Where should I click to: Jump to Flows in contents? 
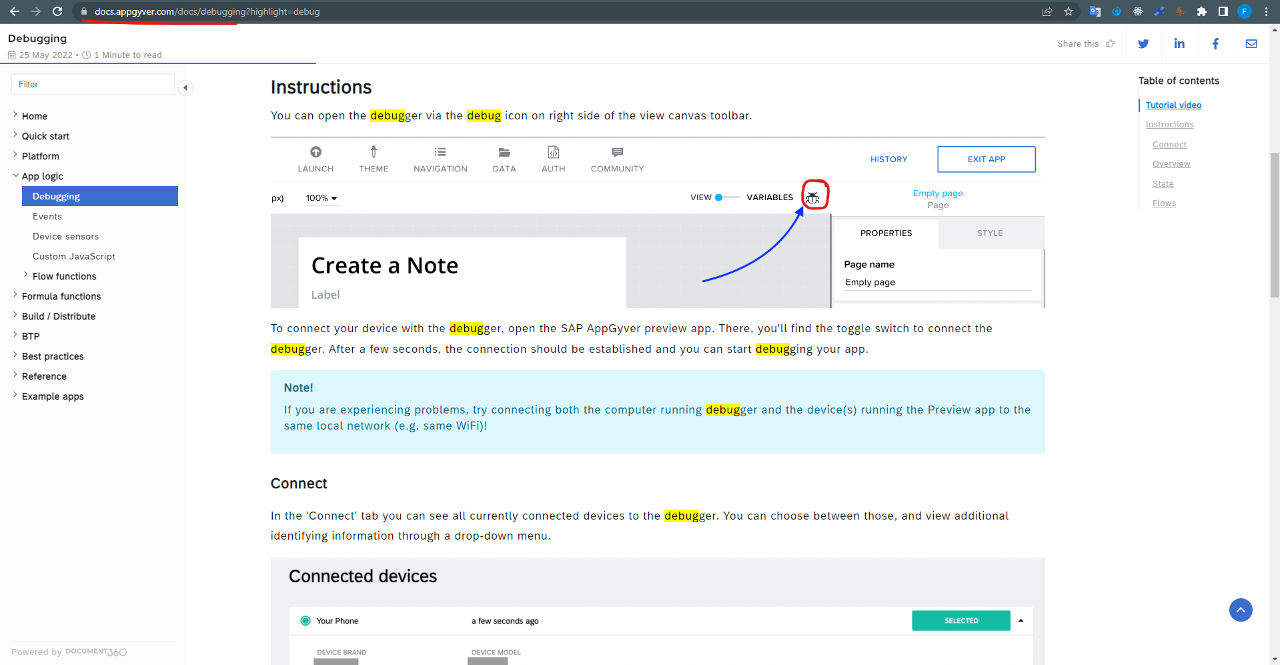pyautogui.click(x=1164, y=203)
